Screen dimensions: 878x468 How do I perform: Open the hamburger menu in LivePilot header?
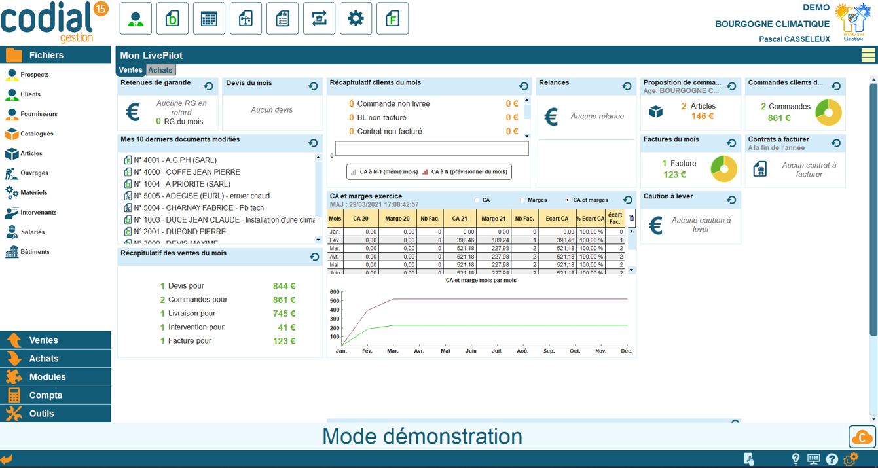(868, 55)
